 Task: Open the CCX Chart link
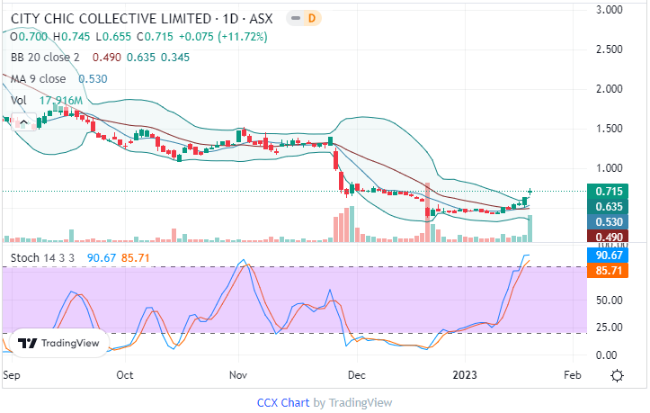[282, 402]
